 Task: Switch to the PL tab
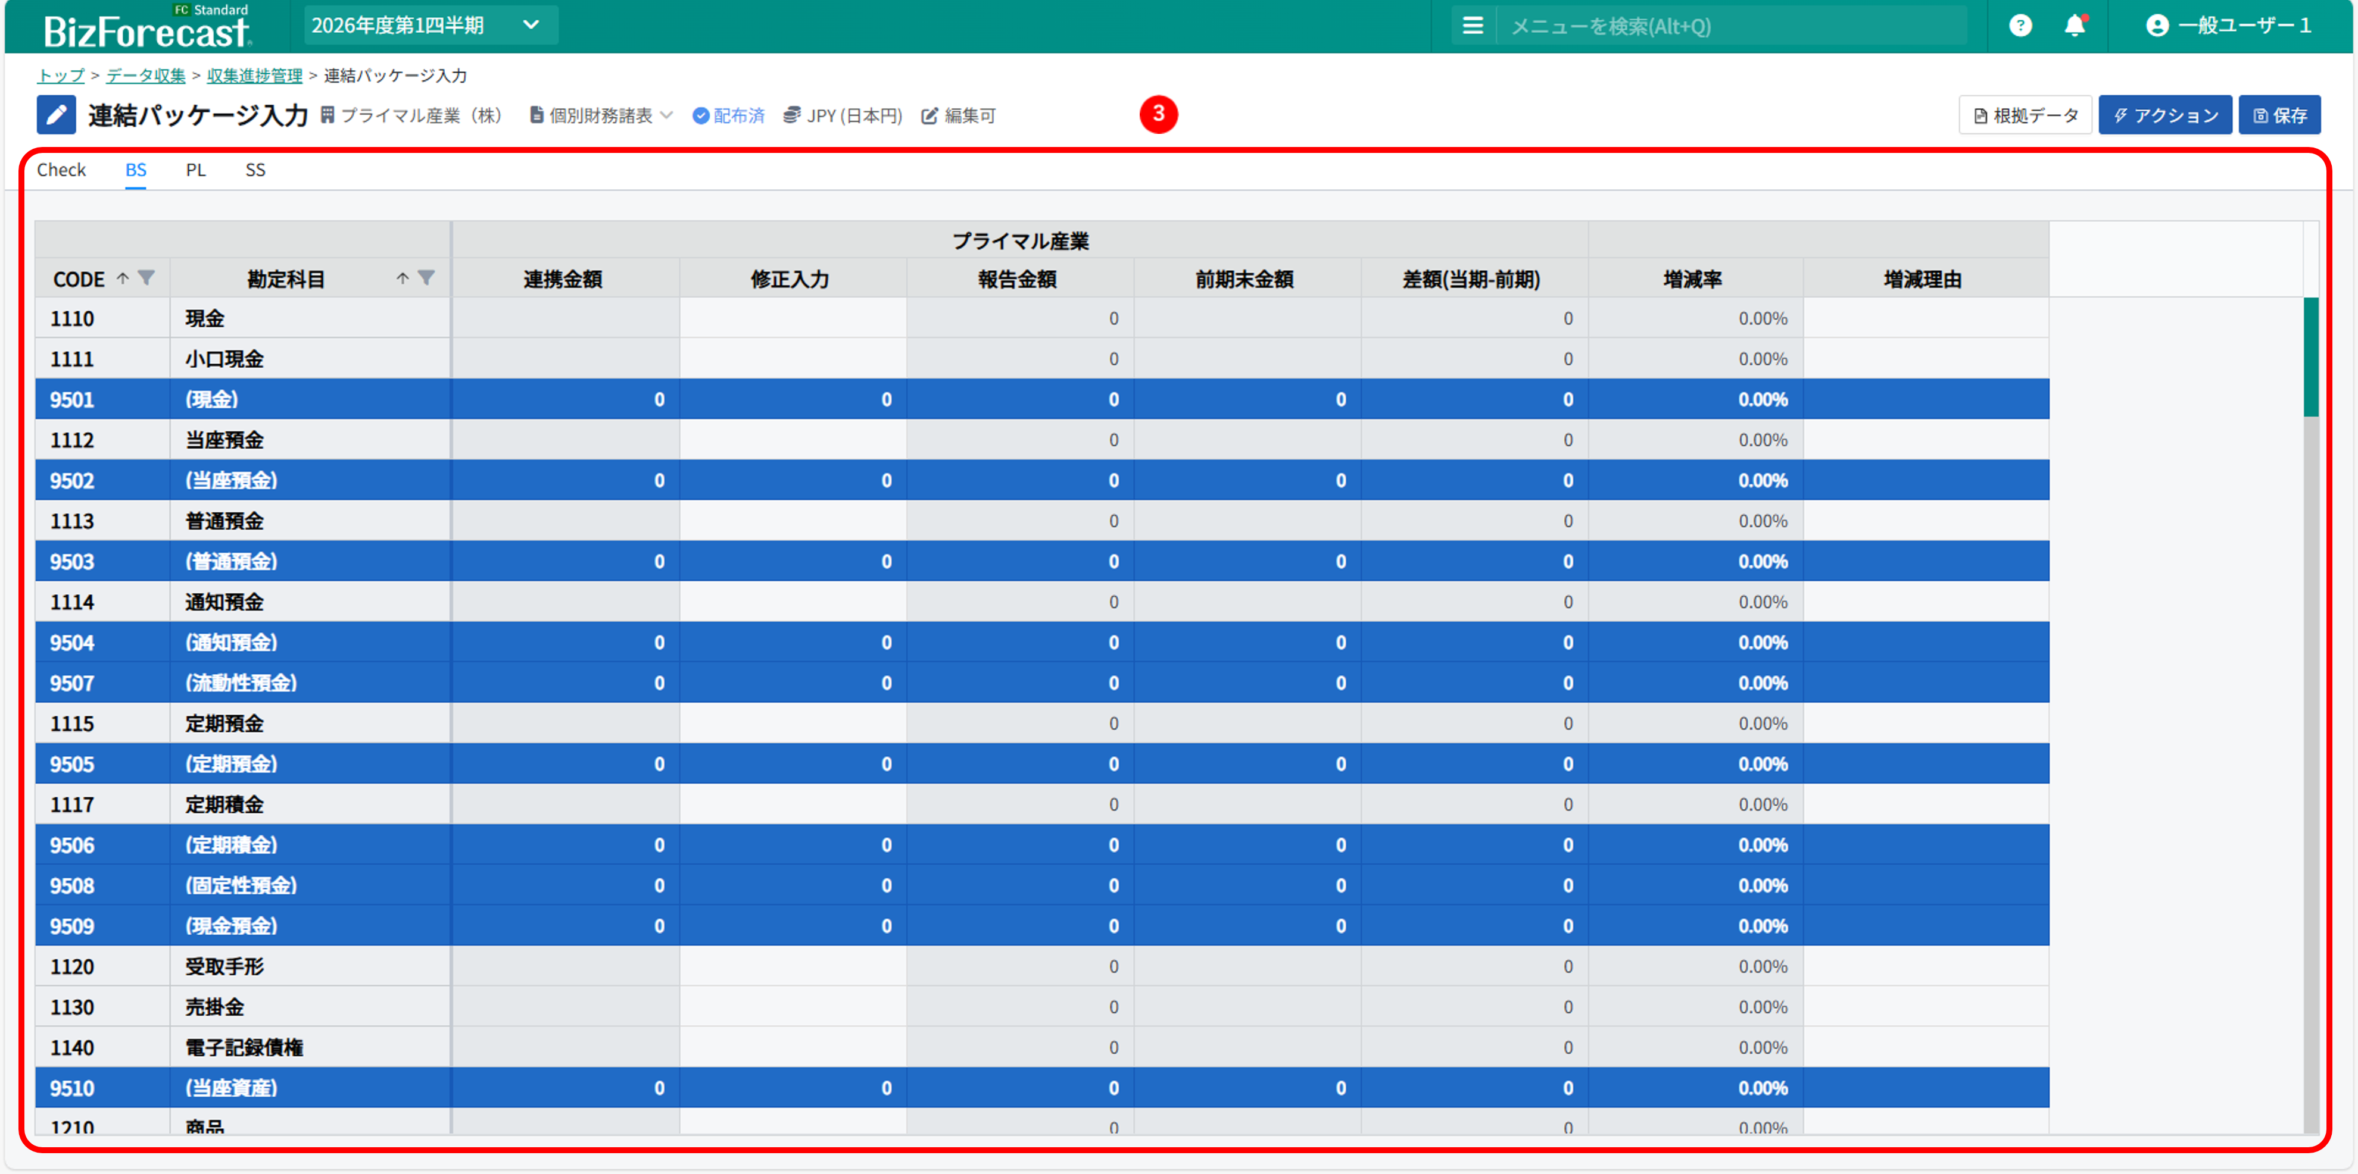coord(196,170)
